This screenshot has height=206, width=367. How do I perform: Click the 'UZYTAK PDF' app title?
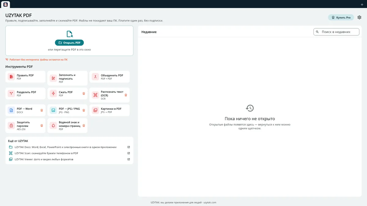tap(19, 15)
